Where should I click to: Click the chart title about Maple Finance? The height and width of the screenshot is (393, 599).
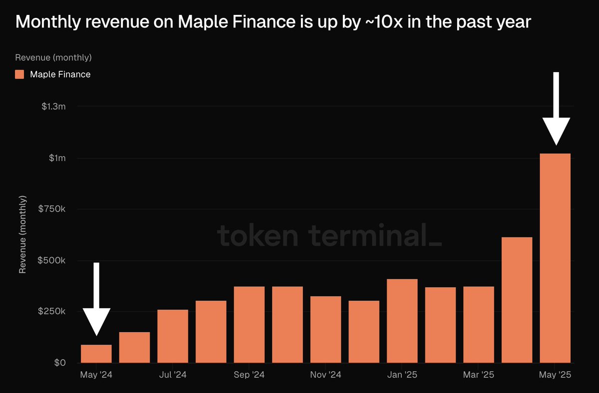tap(273, 22)
